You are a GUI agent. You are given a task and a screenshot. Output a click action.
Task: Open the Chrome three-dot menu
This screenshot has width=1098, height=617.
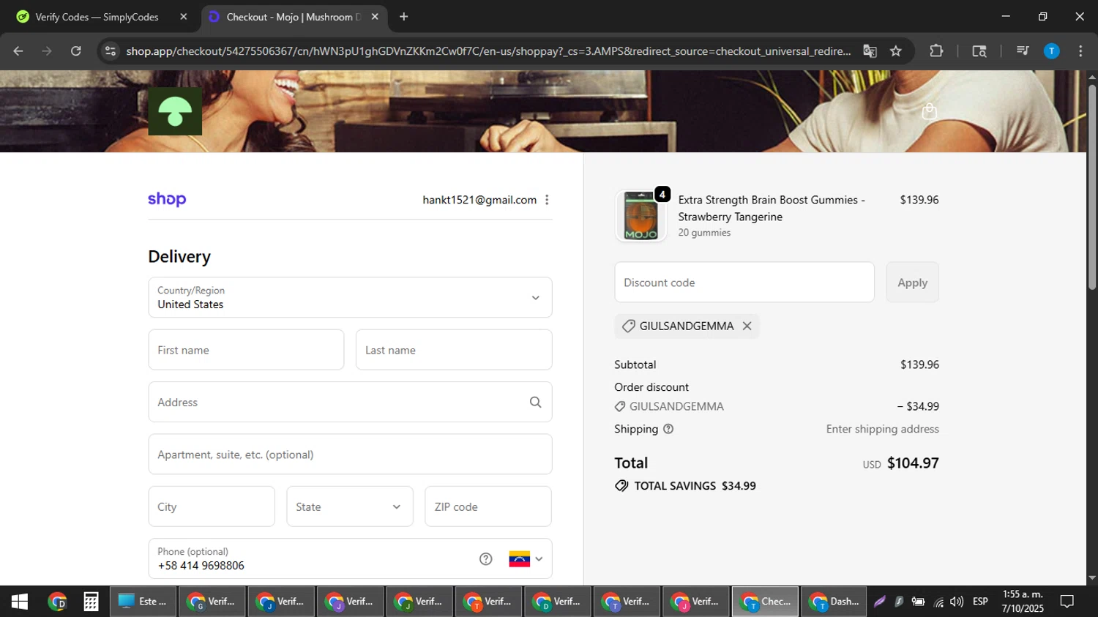tap(1080, 51)
